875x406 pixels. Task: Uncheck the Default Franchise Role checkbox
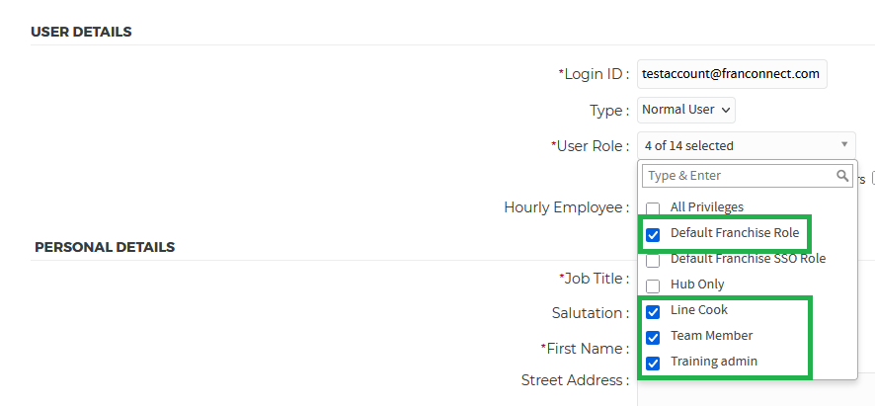(653, 234)
